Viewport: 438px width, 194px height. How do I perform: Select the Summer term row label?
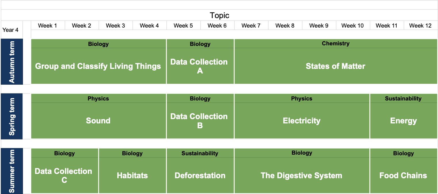coord(12,171)
